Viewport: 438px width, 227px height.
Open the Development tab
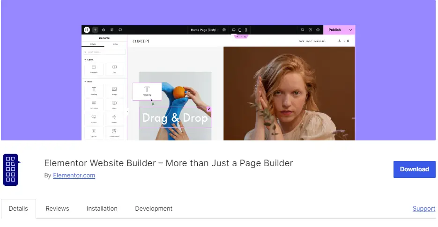tap(154, 209)
